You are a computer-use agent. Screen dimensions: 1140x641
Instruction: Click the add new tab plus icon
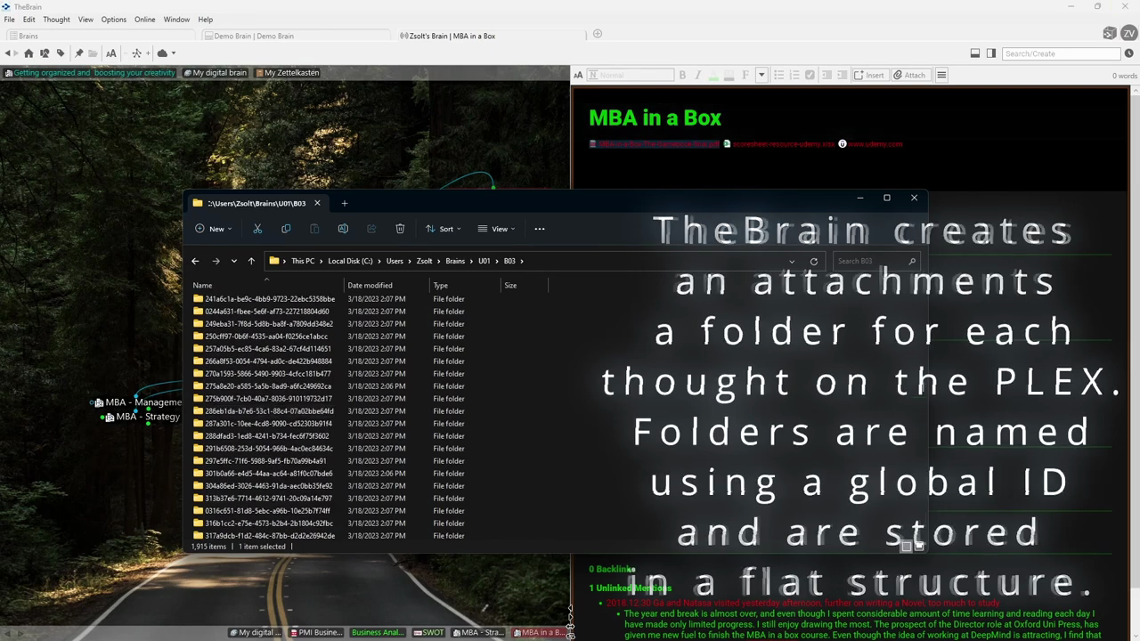(x=598, y=34)
